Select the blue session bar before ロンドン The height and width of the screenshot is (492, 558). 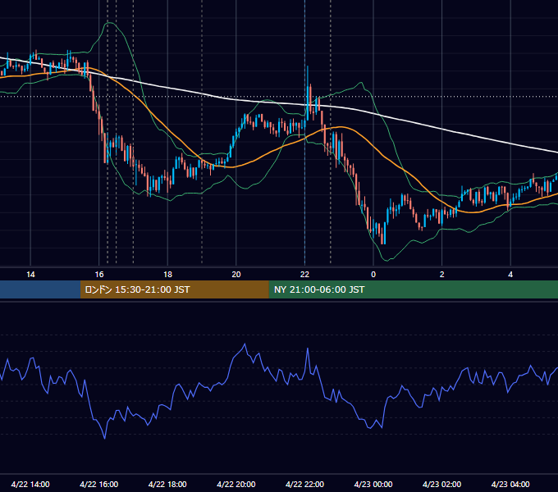[40, 289]
